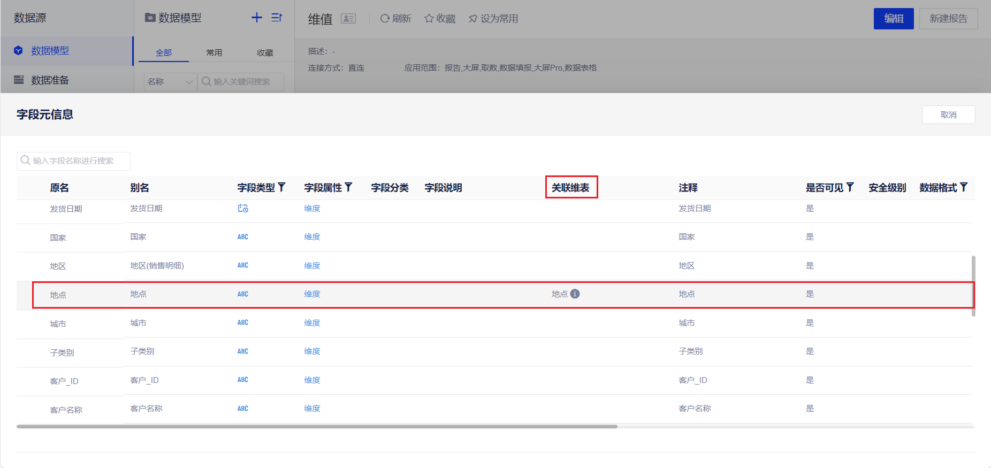Click the 设为常用 pin icon
The height and width of the screenshot is (468, 991).
click(473, 19)
